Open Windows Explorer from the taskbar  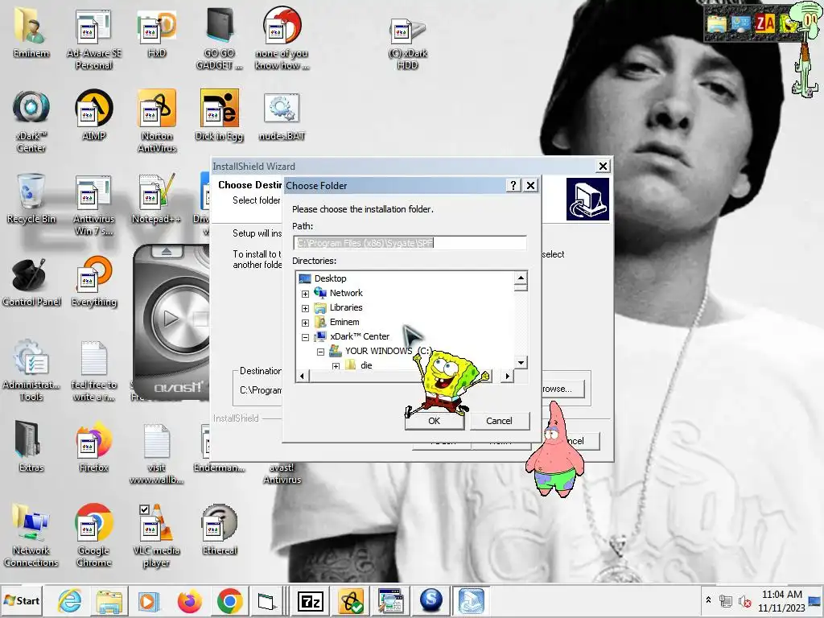coord(109,600)
